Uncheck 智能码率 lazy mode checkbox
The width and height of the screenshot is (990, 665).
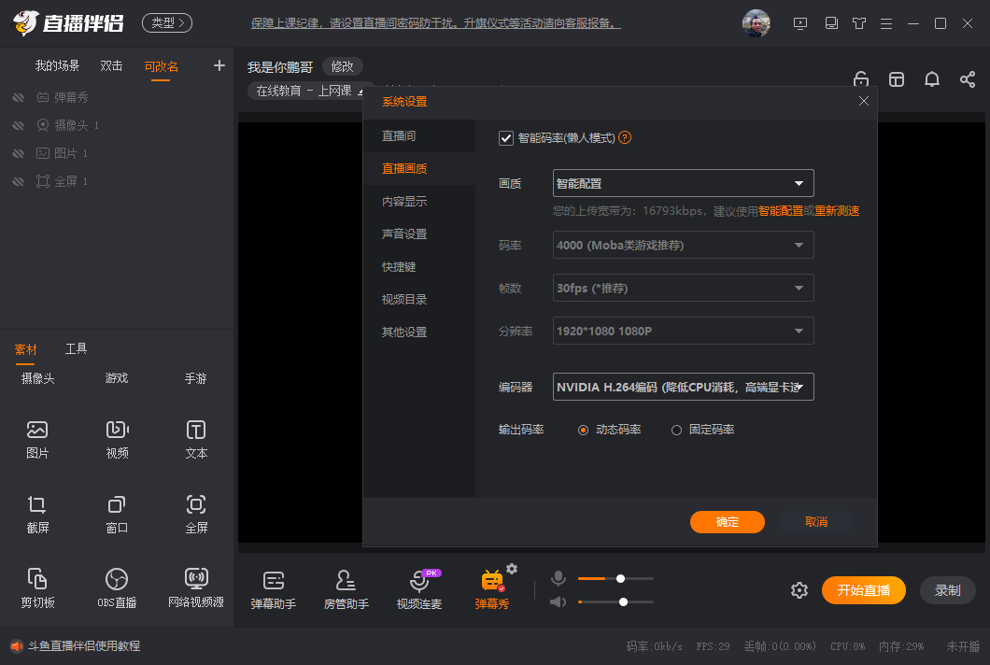[506, 138]
